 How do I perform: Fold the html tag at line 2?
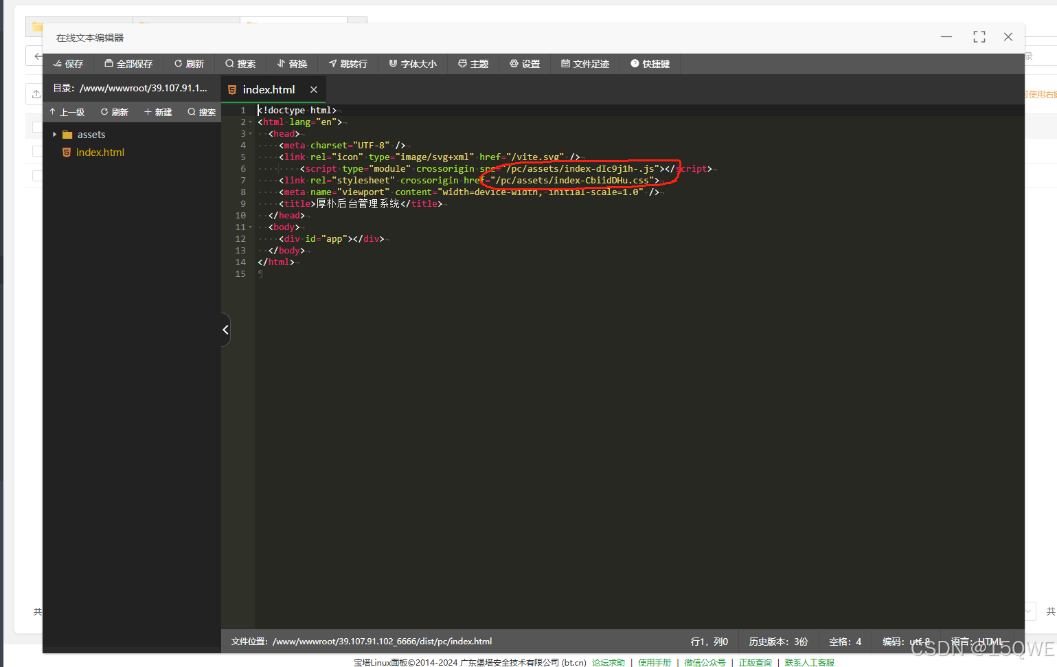coord(251,122)
